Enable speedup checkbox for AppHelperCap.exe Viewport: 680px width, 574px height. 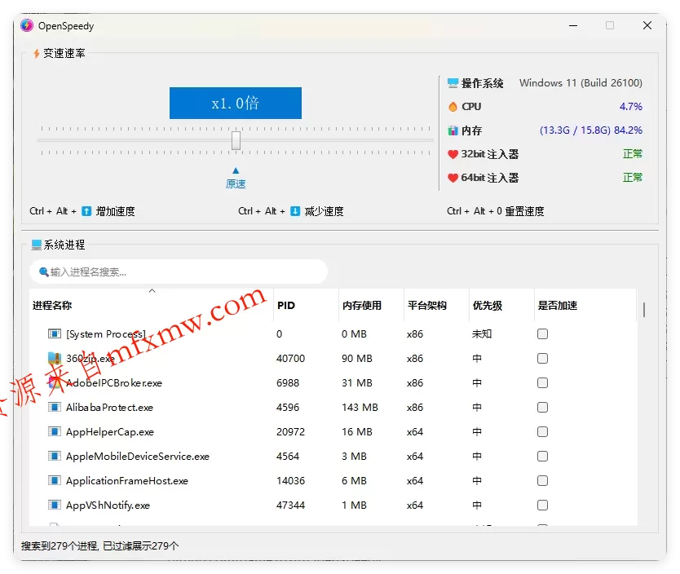[542, 432]
